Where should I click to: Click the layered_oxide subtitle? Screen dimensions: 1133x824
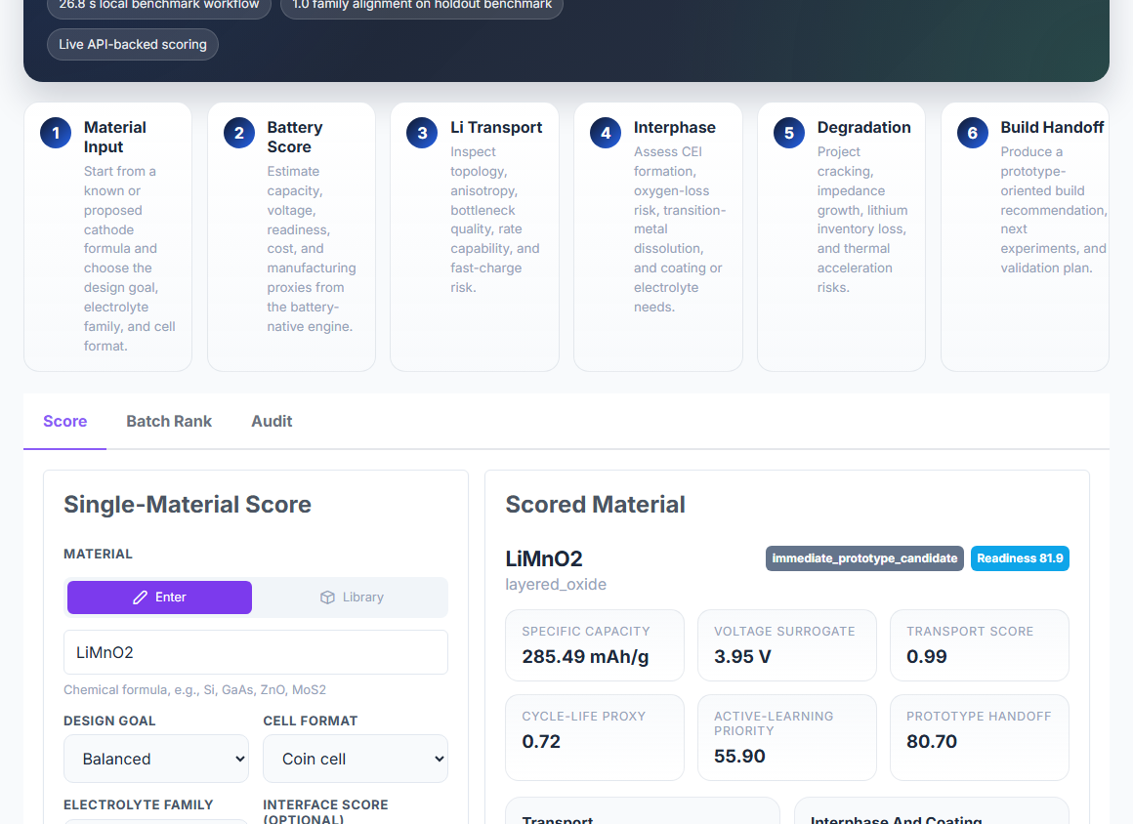[556, 584]
